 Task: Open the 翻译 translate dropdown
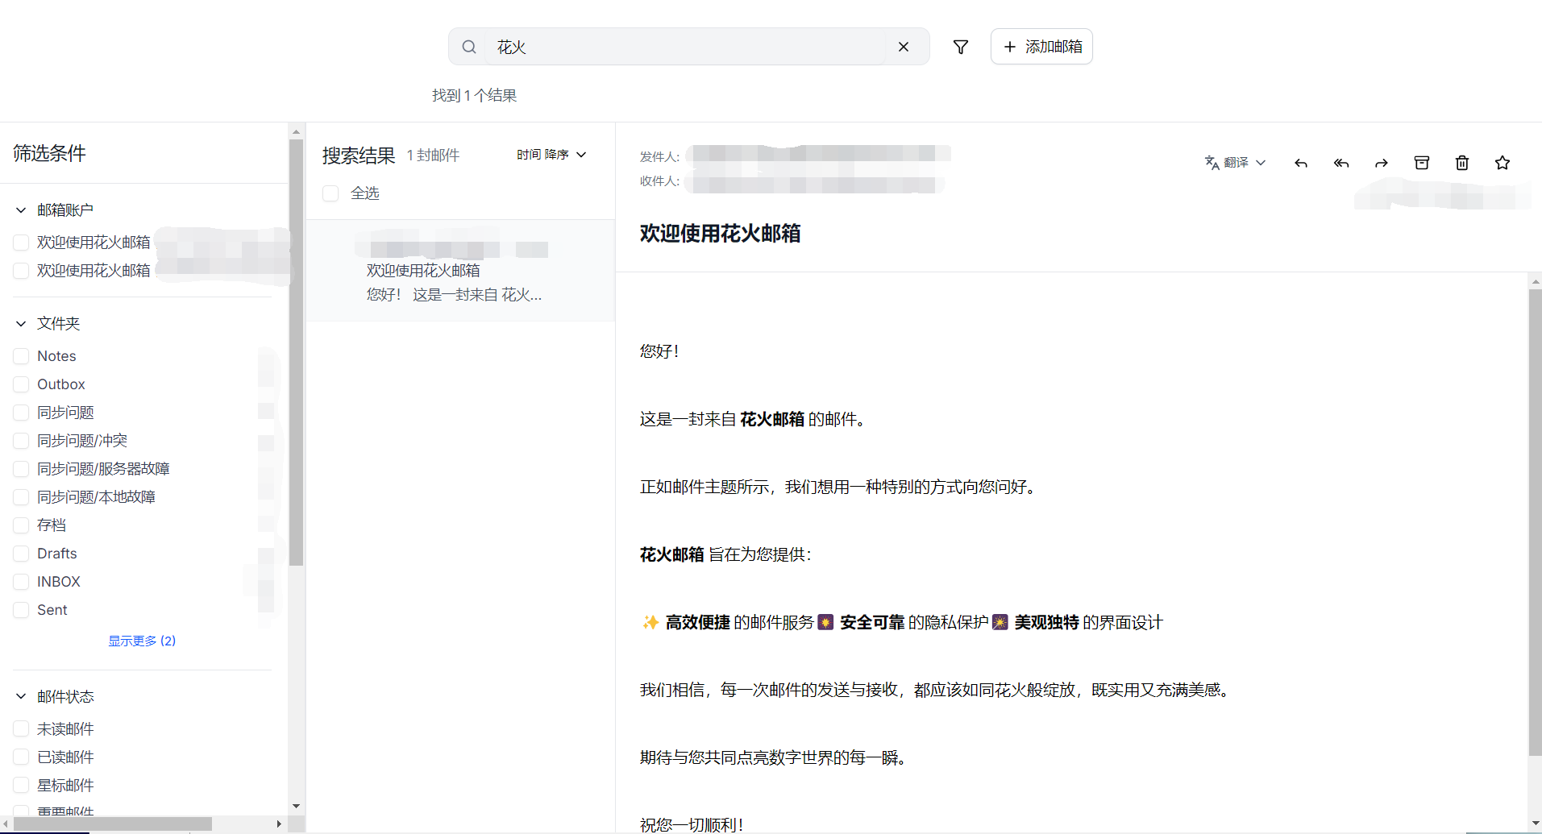click(x=1235, y=163)
